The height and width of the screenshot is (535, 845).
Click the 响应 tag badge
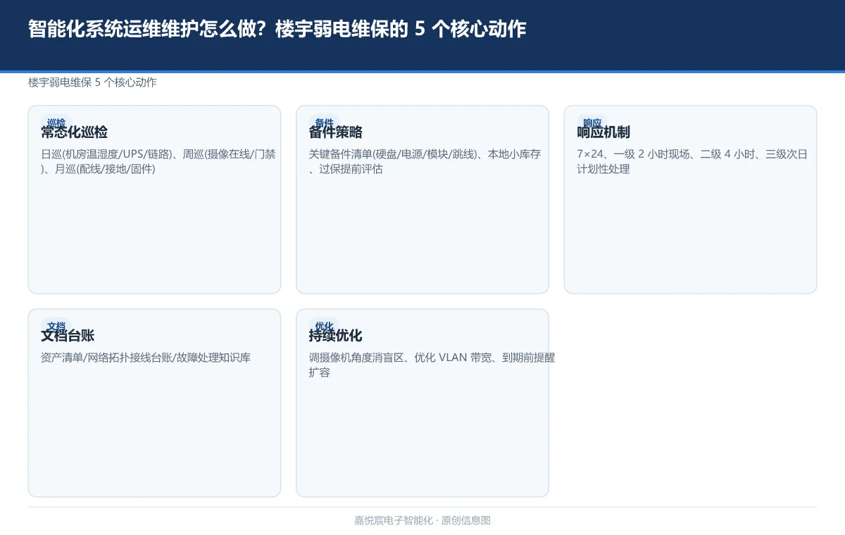pos(592,122)
